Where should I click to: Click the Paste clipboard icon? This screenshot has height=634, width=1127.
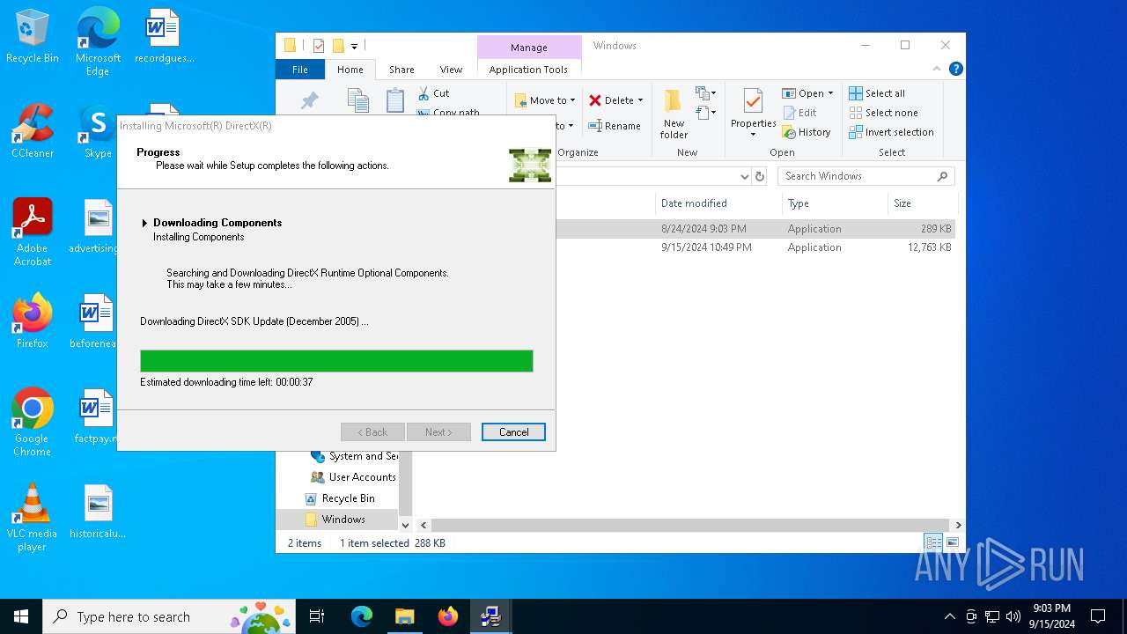tap(395, 100)
